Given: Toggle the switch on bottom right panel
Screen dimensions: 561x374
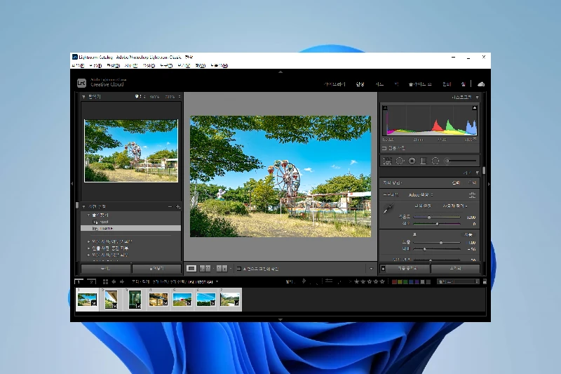Looking at the screenshot, I should tap(383, 268).
